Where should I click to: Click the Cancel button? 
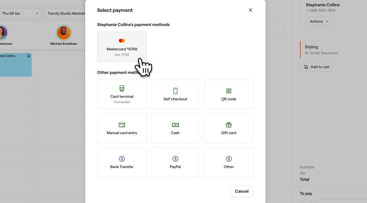pos(242,191)
